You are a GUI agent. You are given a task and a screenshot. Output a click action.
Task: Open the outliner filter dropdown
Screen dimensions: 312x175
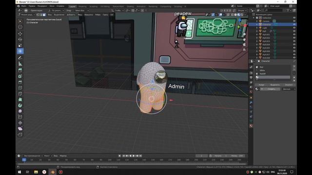pyautogui.click(x=289, y=10)
